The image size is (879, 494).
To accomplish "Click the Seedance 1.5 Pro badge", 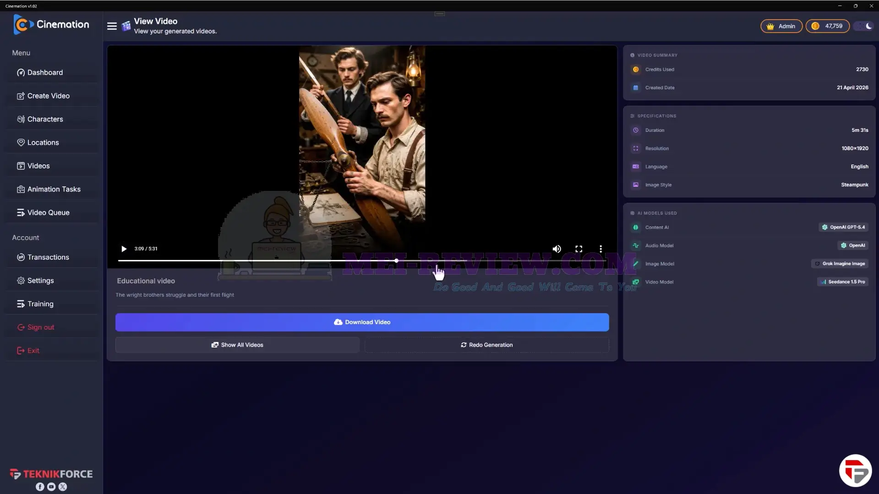I will pyautogui.click(x=842, y=282).
